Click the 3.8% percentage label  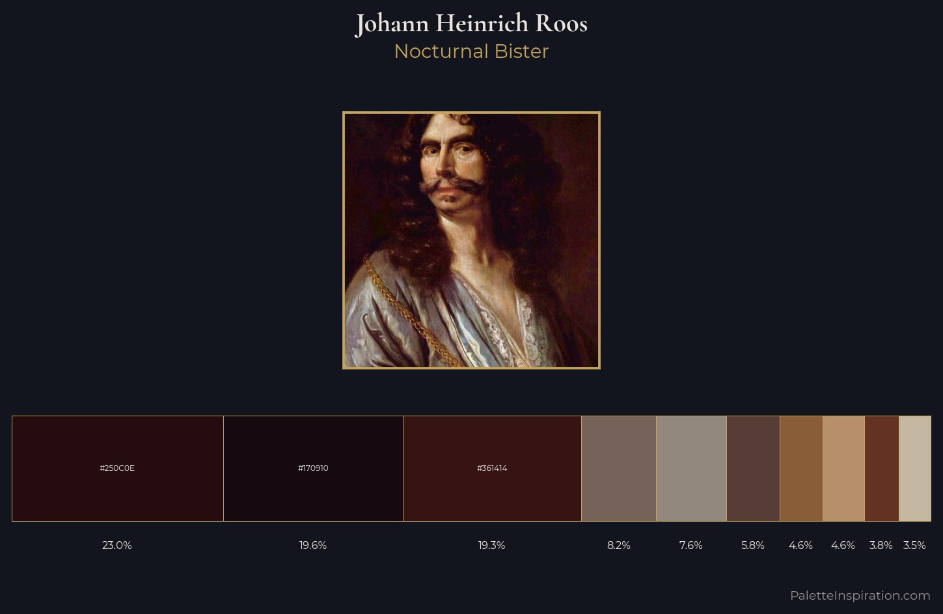(881, 545)
